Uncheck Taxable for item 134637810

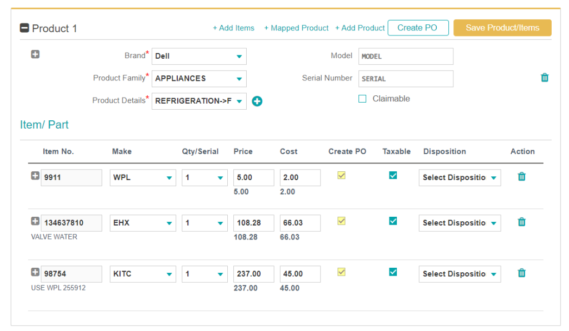click(x=393, y=221)
